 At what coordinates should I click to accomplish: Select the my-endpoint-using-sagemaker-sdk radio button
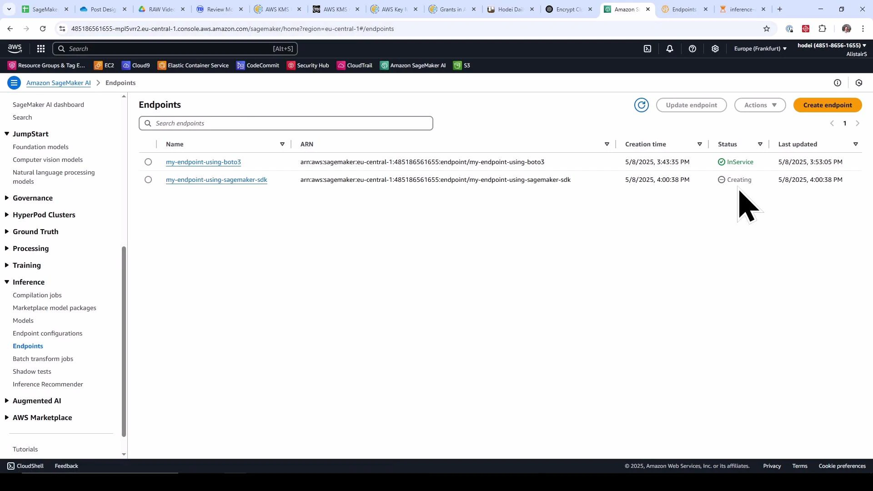click(x=148, y=180)
